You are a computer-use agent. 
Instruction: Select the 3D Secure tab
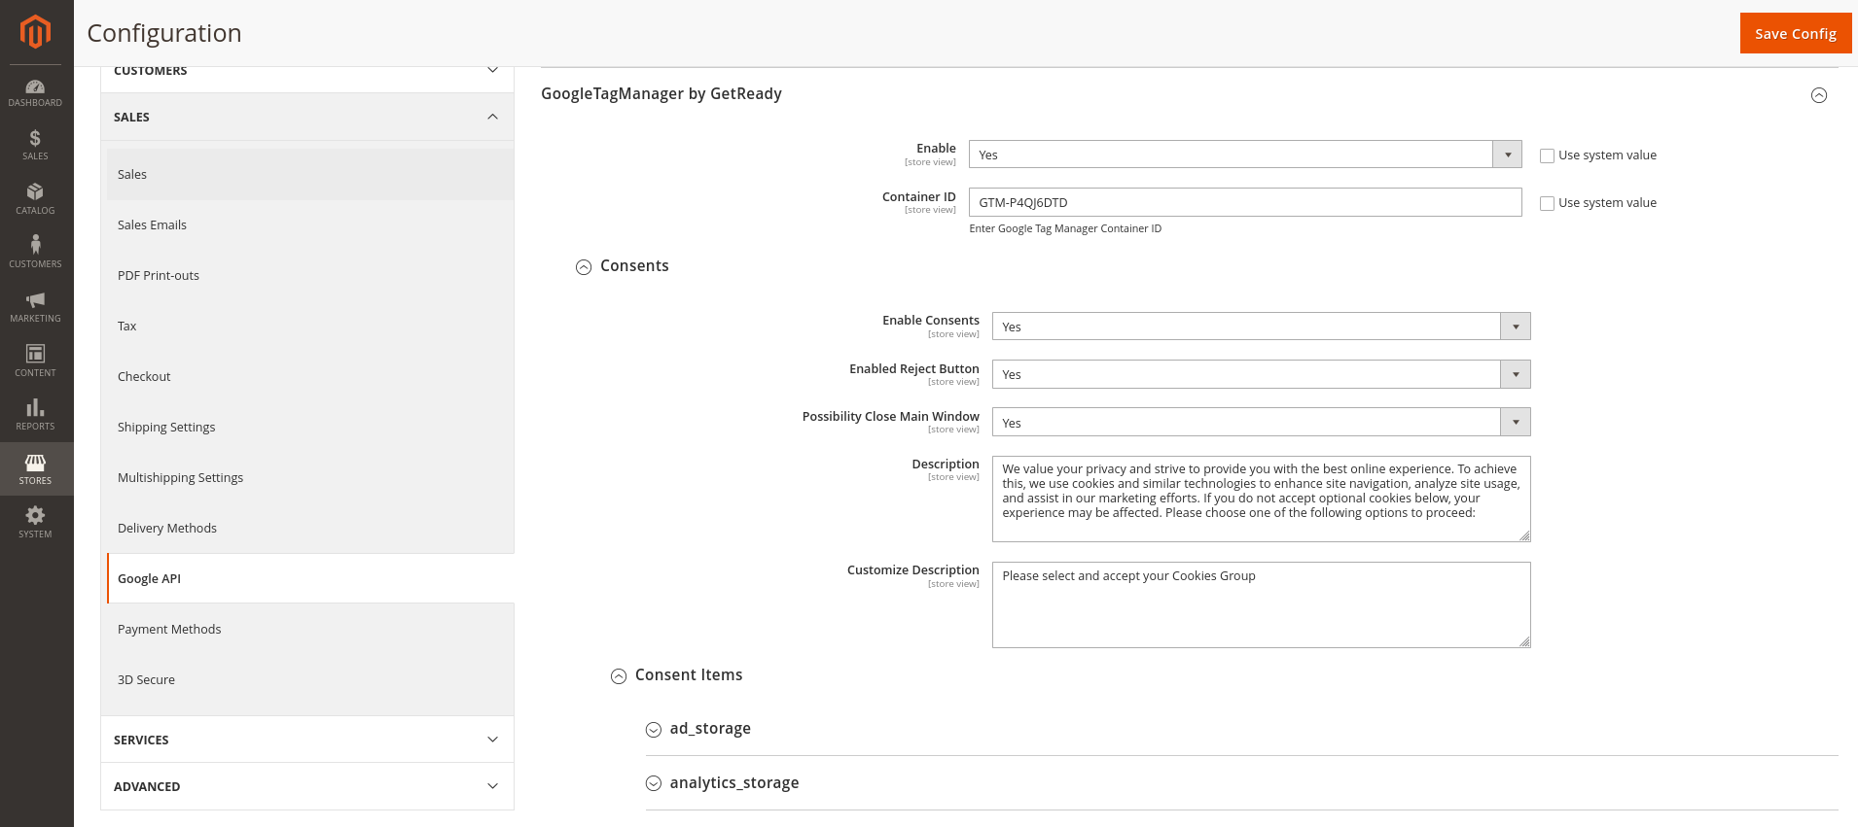pyautogui.click(x=310, y=679)
